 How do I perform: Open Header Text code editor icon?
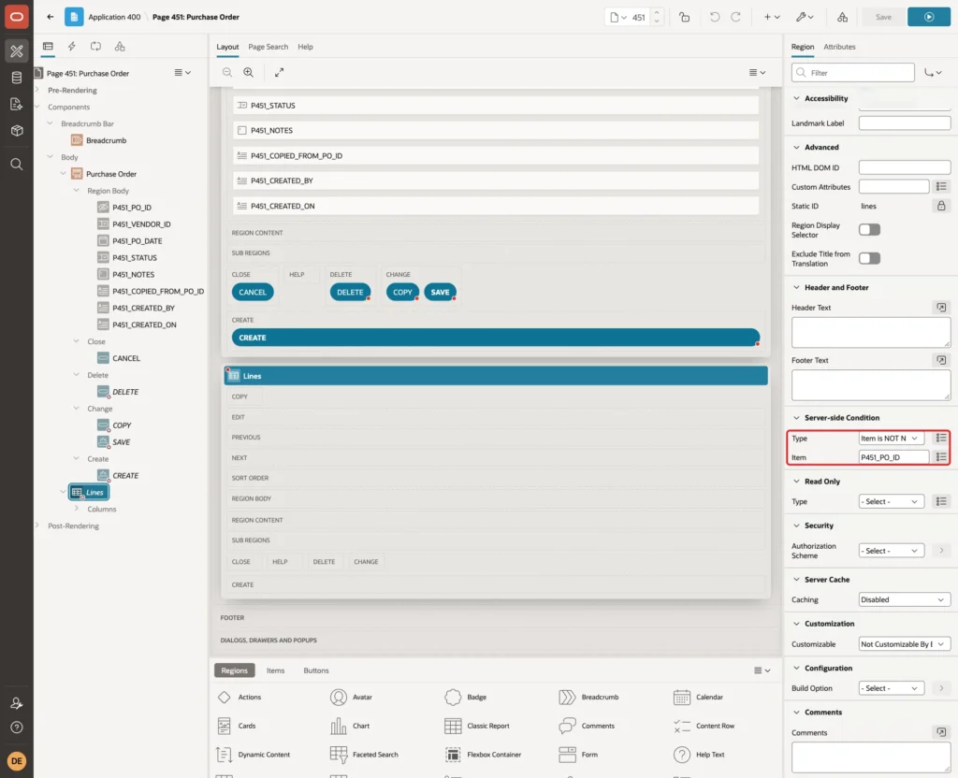click(x=941, y=307)
